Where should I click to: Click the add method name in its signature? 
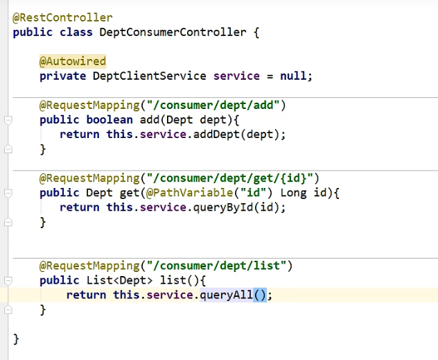pyautogui.click(x=150, y=120)
